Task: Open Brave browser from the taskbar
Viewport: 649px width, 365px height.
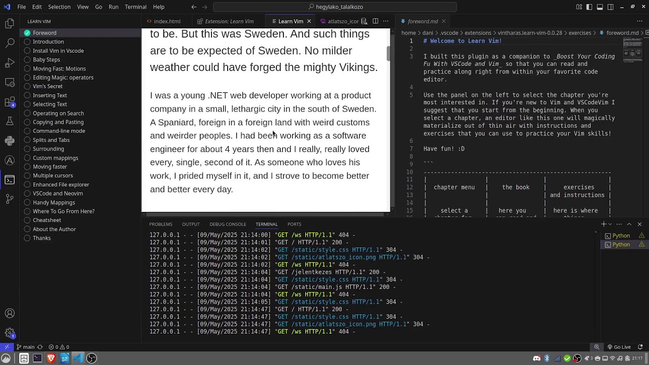Action: click(51, 358)
